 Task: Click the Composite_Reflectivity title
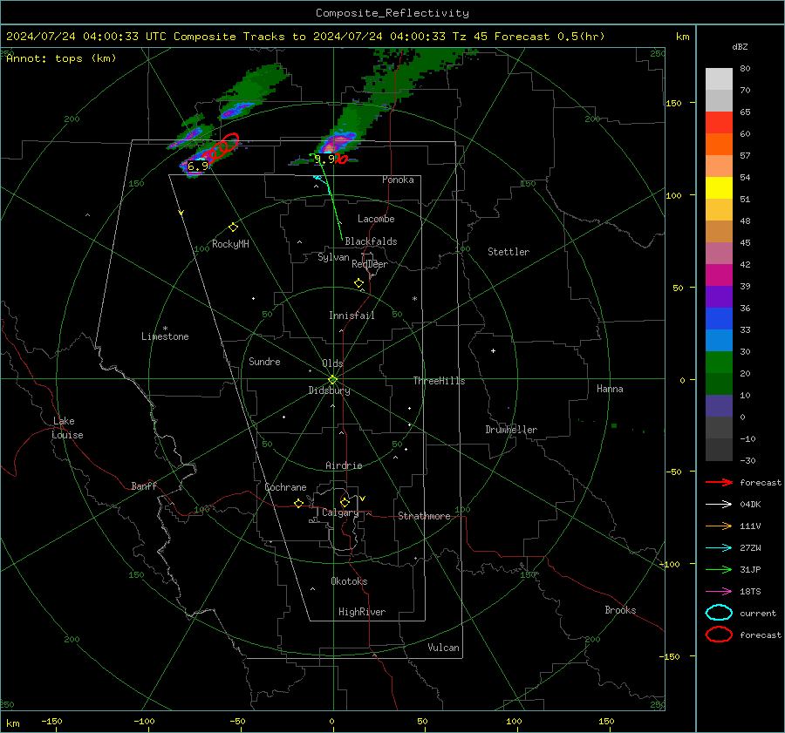coord(392,13)
